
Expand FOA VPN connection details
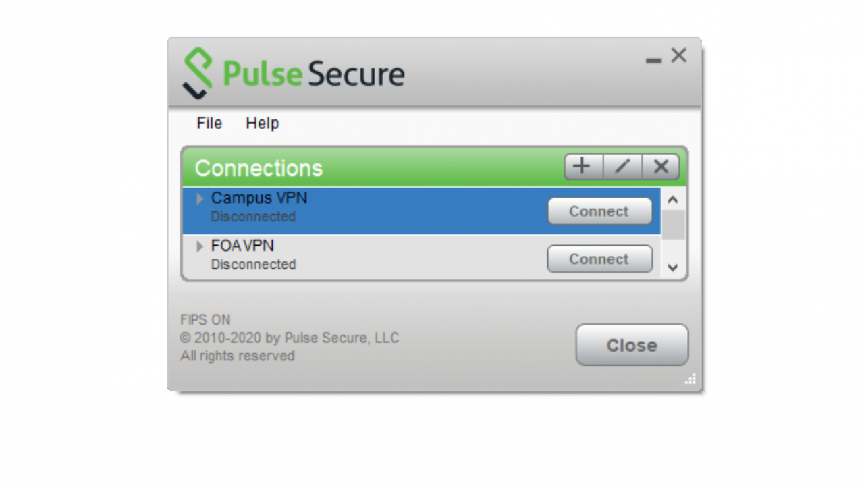coord(200,246)
